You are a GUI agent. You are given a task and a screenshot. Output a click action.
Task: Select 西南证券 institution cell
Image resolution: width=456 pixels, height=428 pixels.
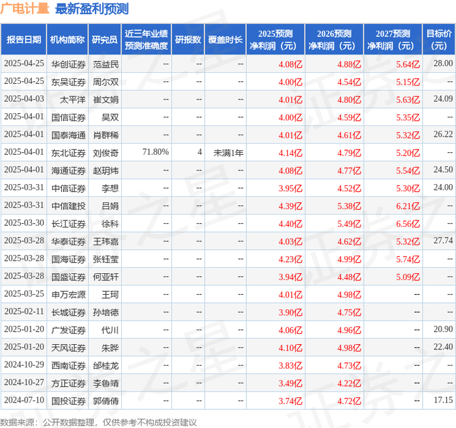pos(68,366)
